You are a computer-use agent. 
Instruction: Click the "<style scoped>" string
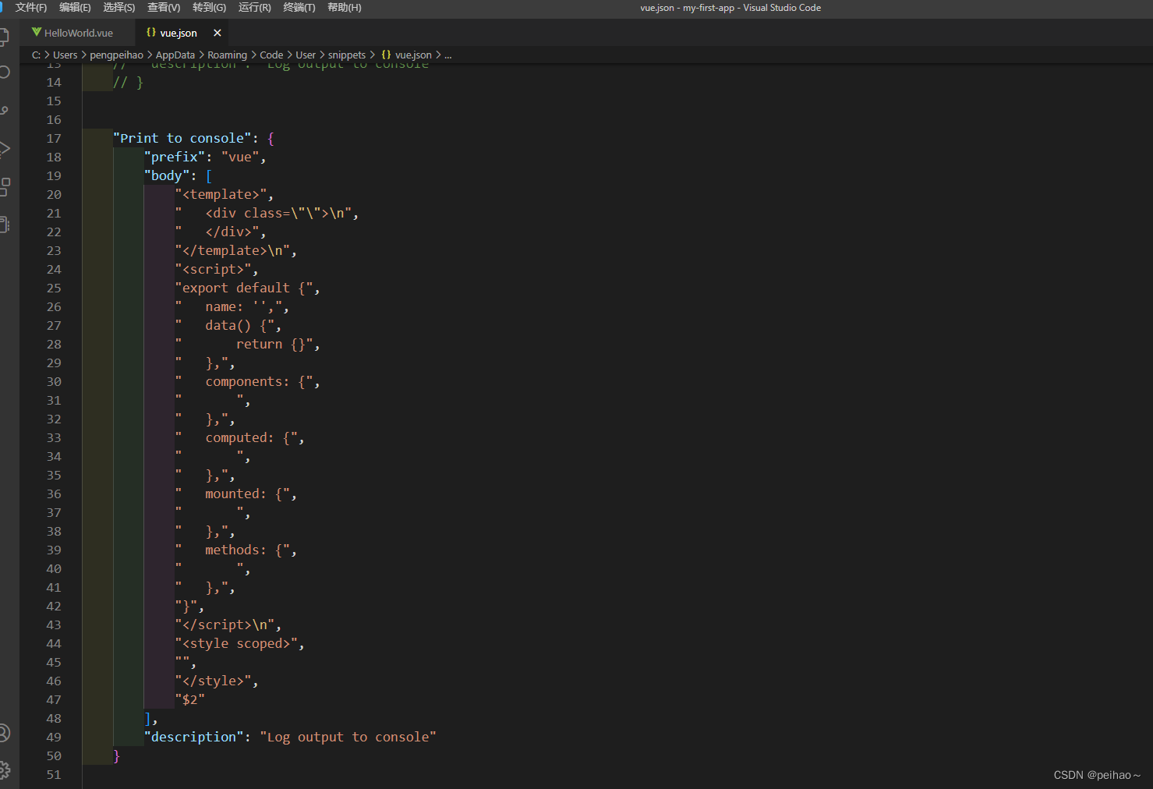pos(236,644)
